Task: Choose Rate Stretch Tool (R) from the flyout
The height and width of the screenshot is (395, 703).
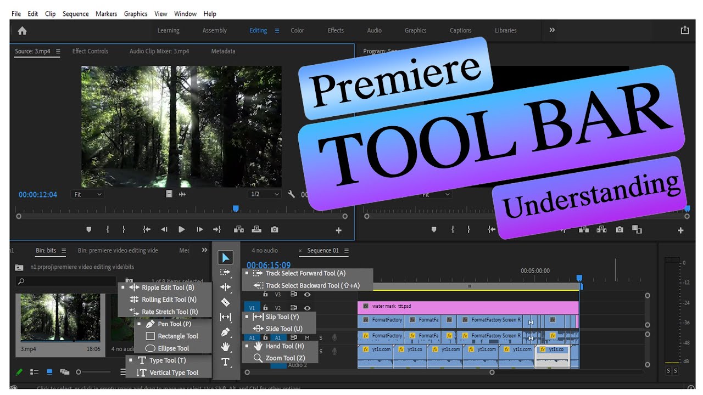Action: pos(165,312)
